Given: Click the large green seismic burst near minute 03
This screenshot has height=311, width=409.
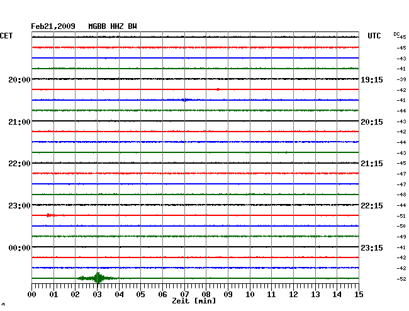Looking at the screenshot, I should click(98, 278).
